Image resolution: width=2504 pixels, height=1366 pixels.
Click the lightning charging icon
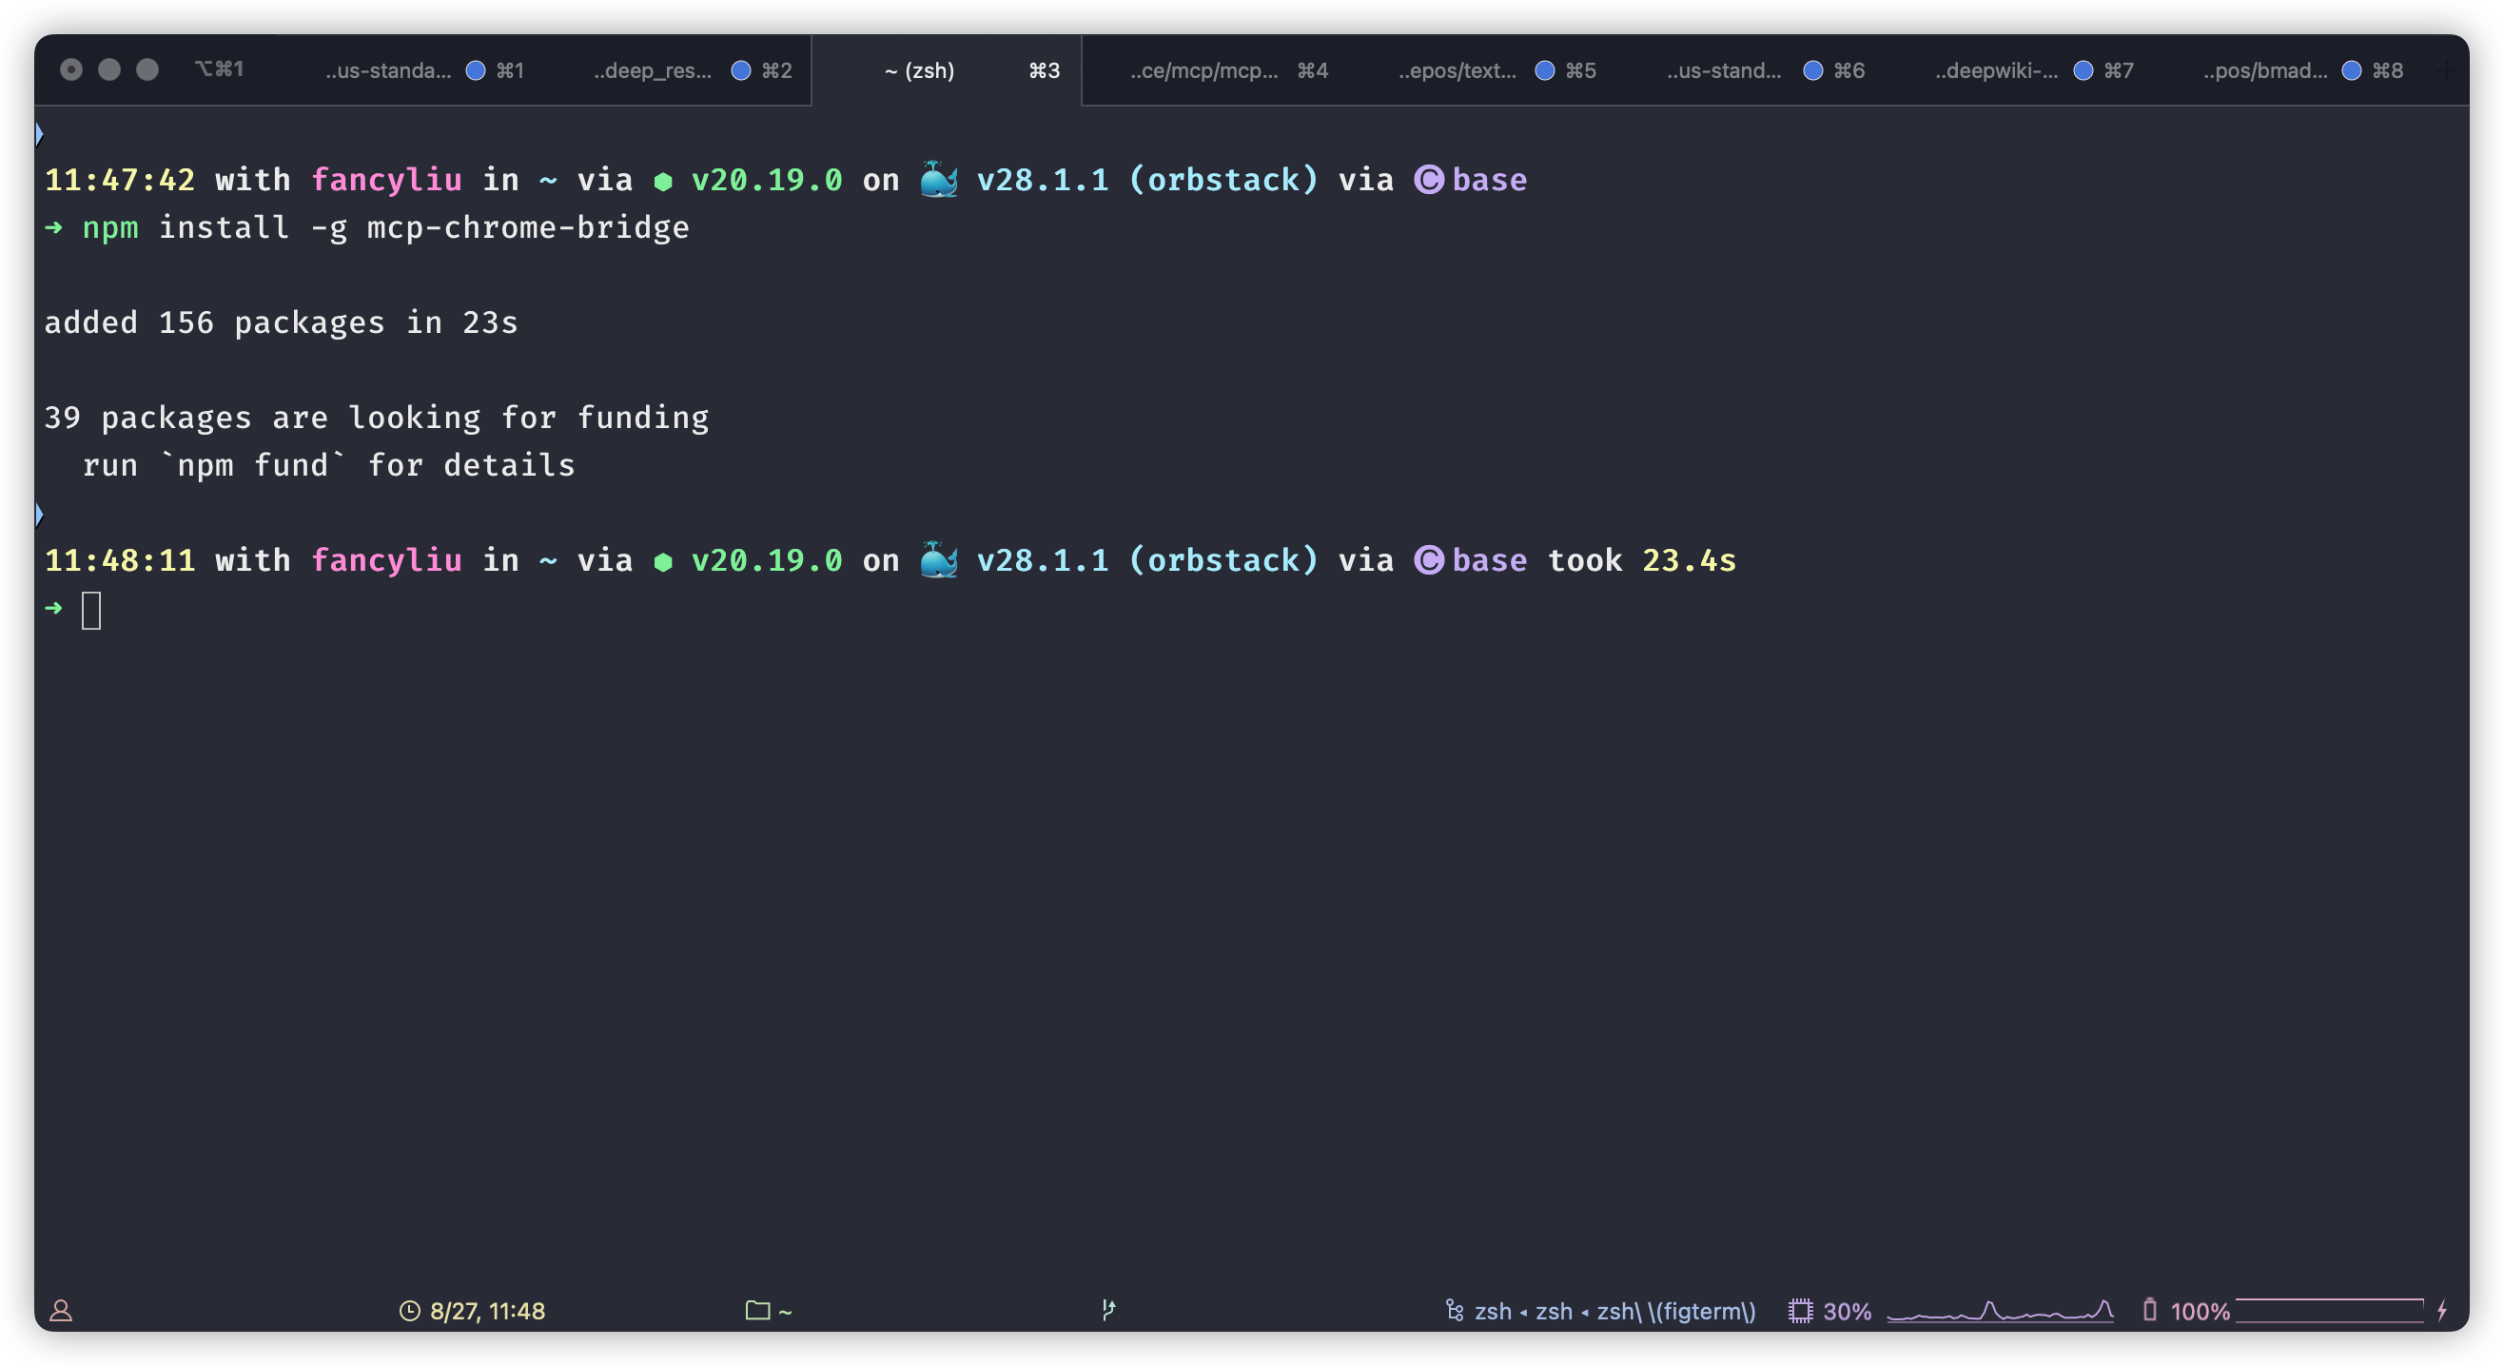click(2442, 1310)
